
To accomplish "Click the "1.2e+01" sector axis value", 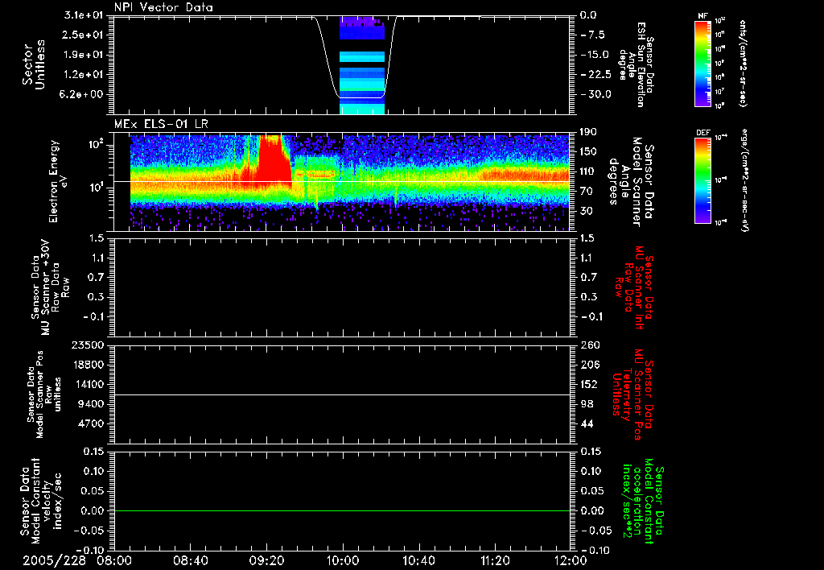I will 84,75.
